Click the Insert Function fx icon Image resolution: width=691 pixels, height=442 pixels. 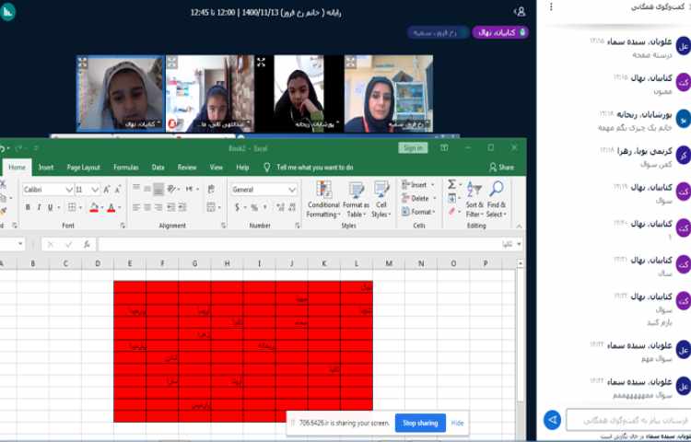click(x=88, y=244)
